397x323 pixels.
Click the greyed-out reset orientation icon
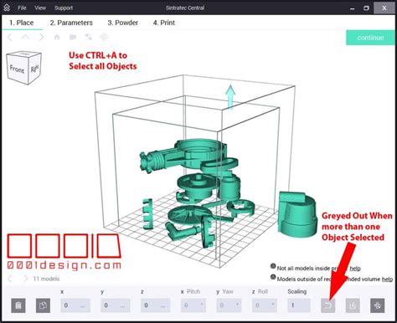point(327,305)
